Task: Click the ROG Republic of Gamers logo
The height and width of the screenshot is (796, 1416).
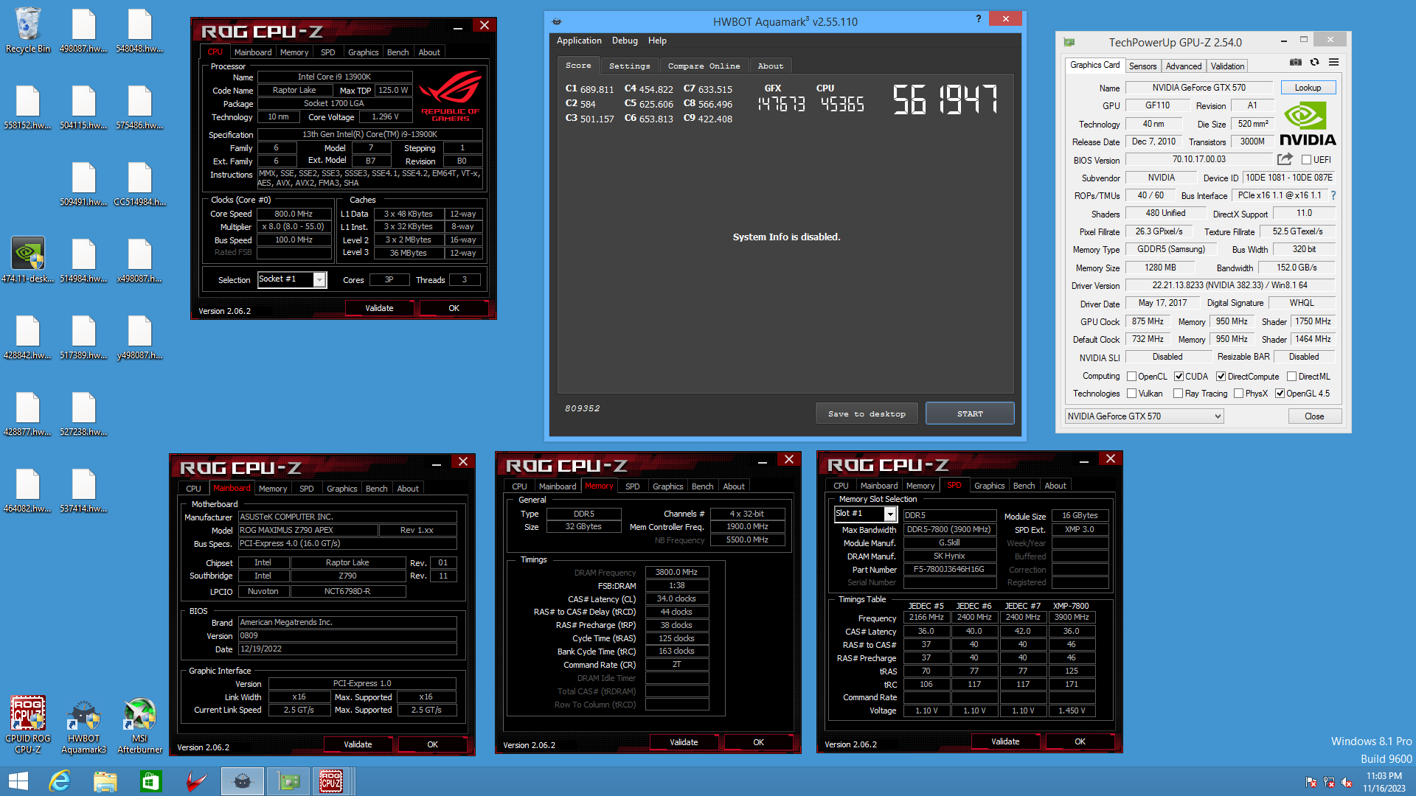Action: click(451, 96)
